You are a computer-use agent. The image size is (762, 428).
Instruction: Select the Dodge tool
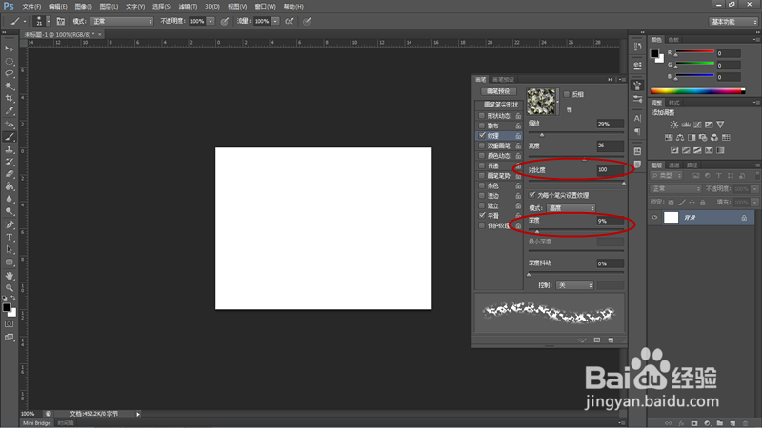click(x=10, y=211)
